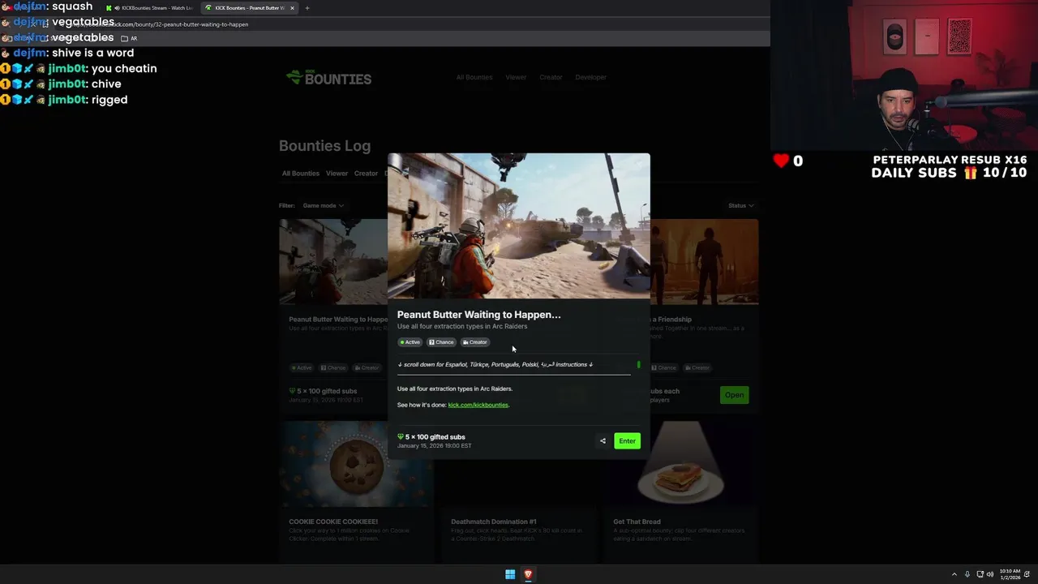The image size is (1038, 584).
Task: Click the background Peanut Butter card title
Action: [338, 320]
